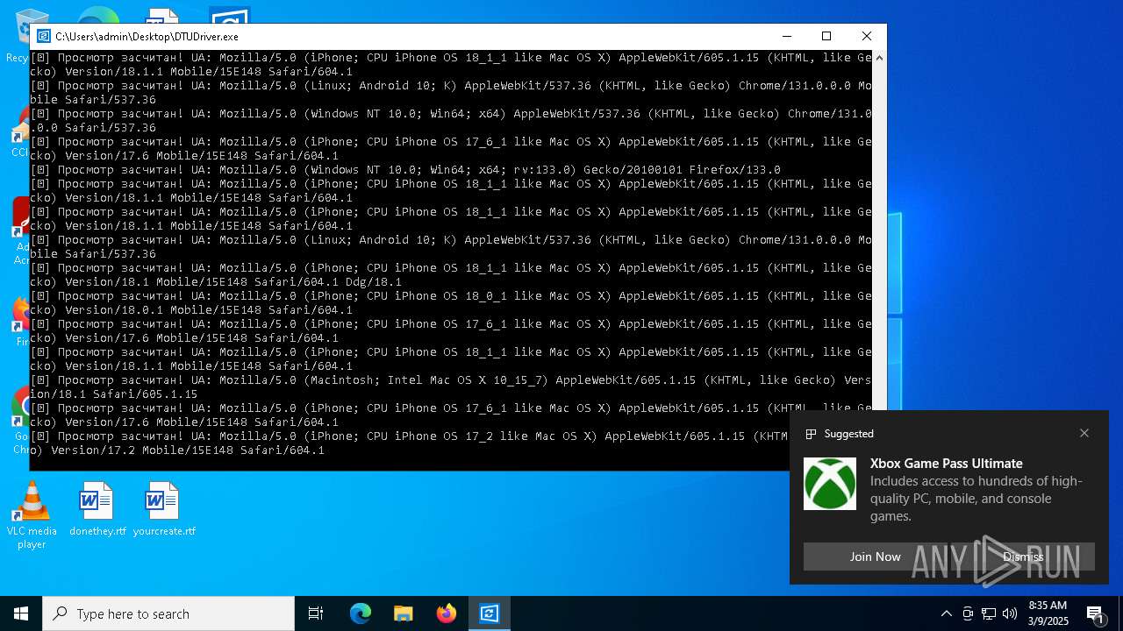Click the Xbox logo in the notification
This screenshot has width=1123, height=631.
(830, 484)
